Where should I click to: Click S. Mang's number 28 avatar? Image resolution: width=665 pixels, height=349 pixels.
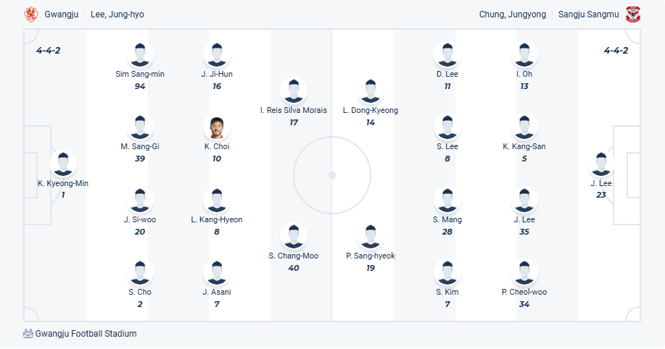click(447, 200)
